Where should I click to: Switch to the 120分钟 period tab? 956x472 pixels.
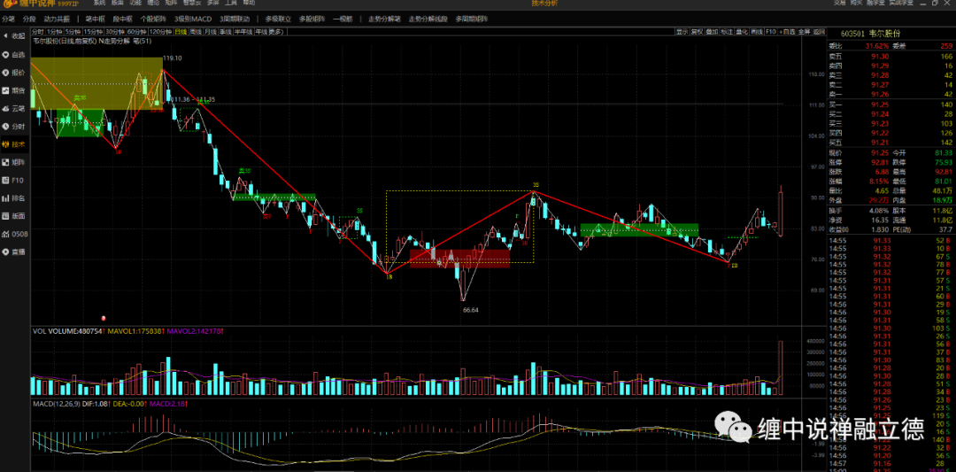tap(160, 32)
